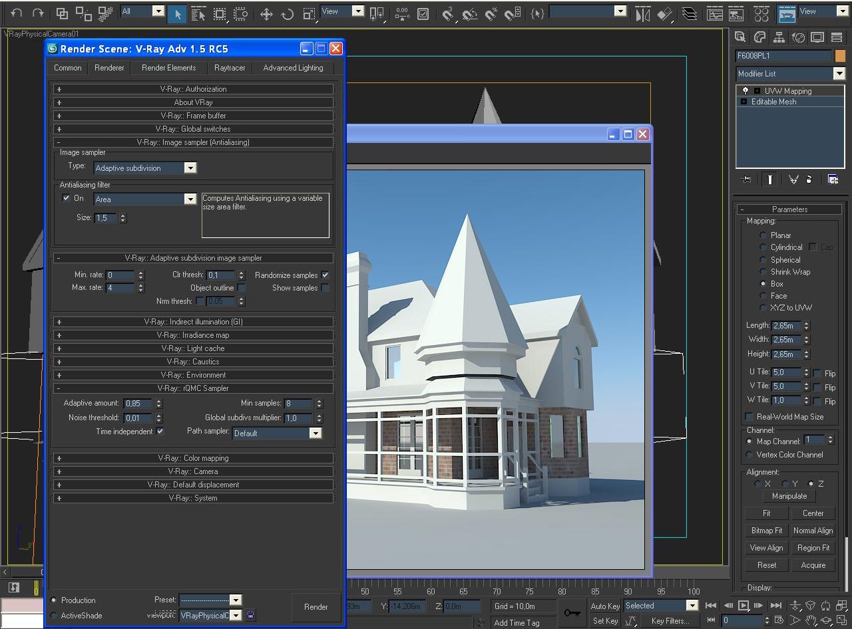Open the Layer Manager icon
Image resolution: width=852 pixels, height=629 pixels.
(690, 14)
